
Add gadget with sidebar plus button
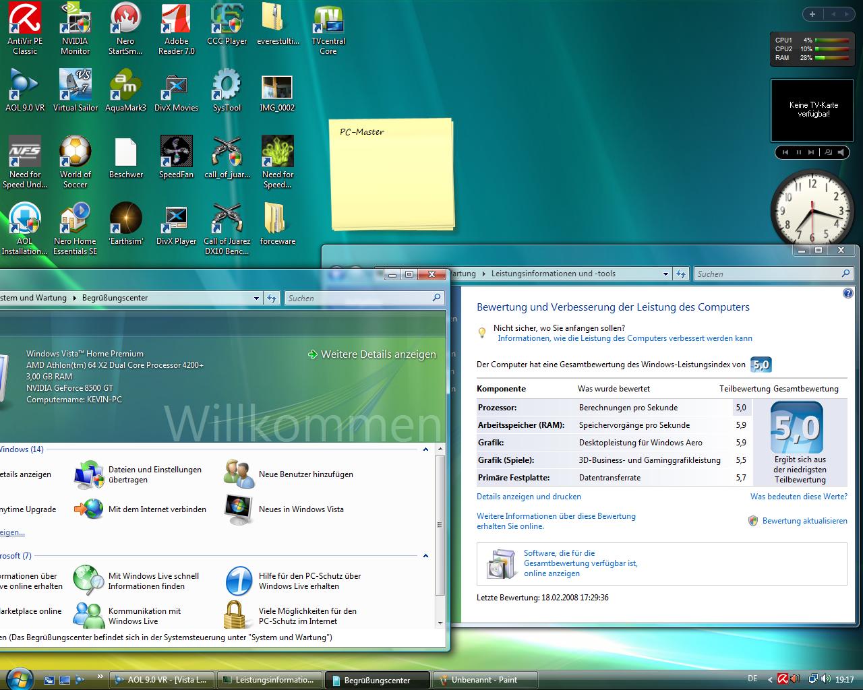[812, 14]
